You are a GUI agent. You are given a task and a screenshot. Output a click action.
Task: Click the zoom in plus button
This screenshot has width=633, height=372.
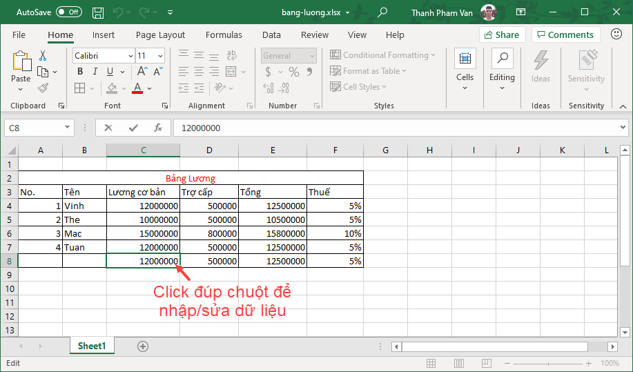589,364
